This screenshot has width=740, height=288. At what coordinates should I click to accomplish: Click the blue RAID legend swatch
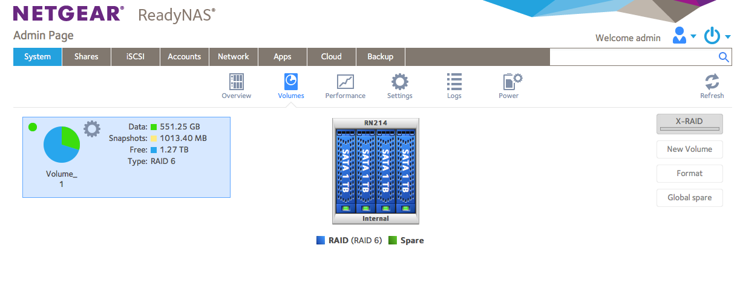321,240
